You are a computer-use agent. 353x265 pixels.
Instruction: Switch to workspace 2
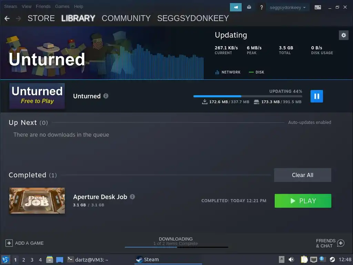(x=24, y=260)
